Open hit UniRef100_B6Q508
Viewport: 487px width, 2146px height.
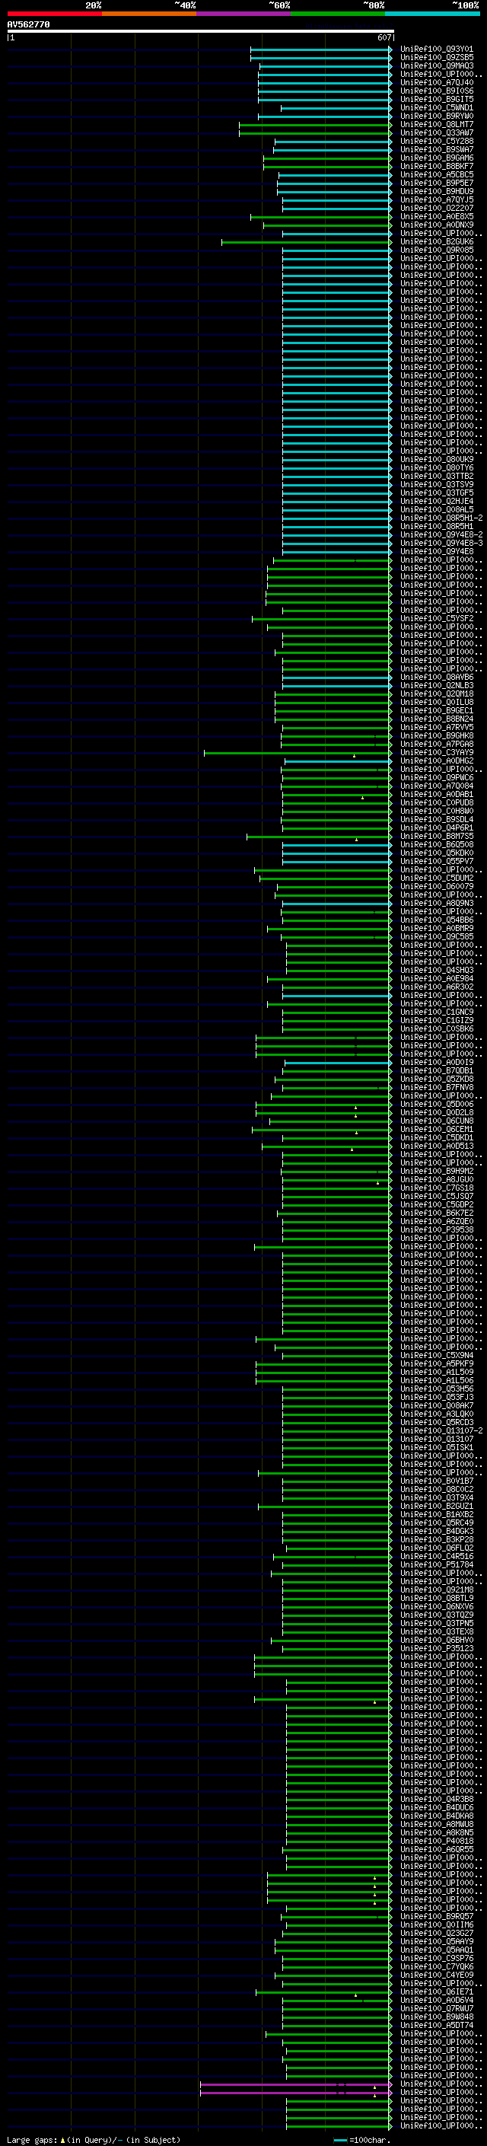point(436,845)
